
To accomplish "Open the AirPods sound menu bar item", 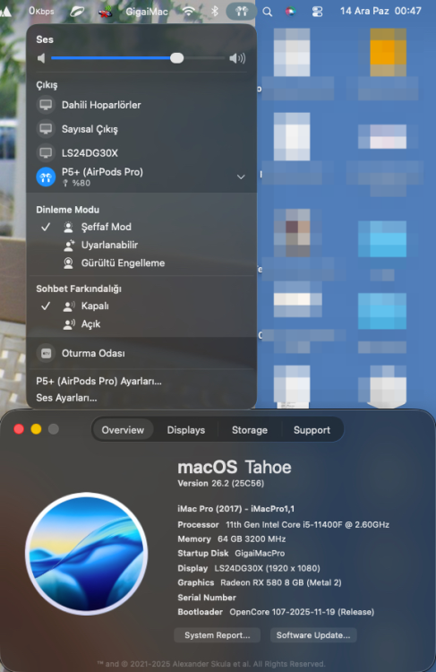I will coord(241,11).
